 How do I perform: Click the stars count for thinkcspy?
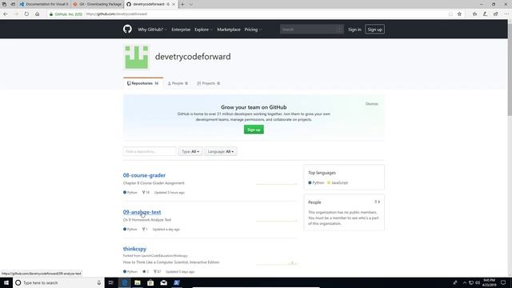146,272
